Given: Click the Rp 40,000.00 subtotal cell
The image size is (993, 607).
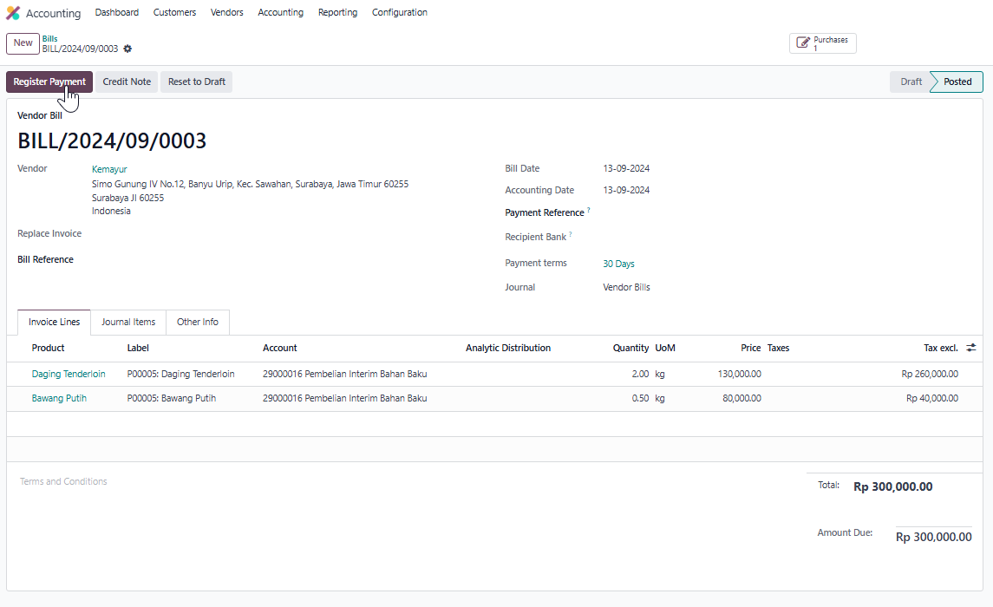Looking at the screenshot, I should pyautogui.click(x=932, y=398).
